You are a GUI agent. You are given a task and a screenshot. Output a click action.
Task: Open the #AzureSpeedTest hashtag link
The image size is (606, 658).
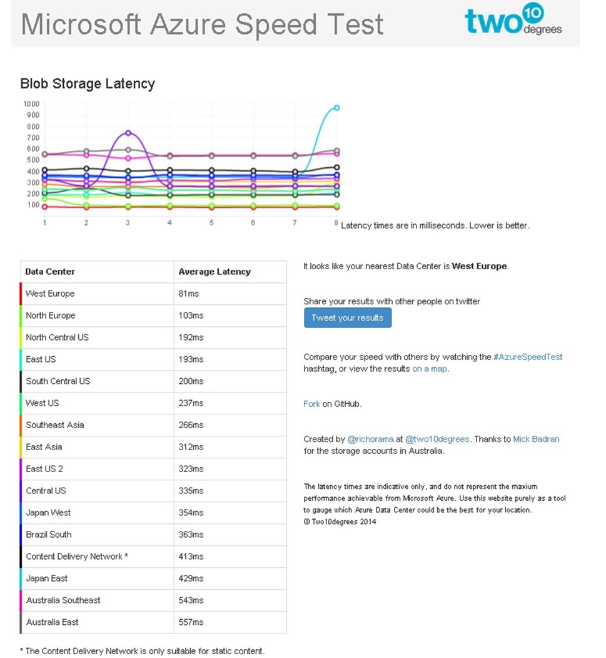point(528,357)
